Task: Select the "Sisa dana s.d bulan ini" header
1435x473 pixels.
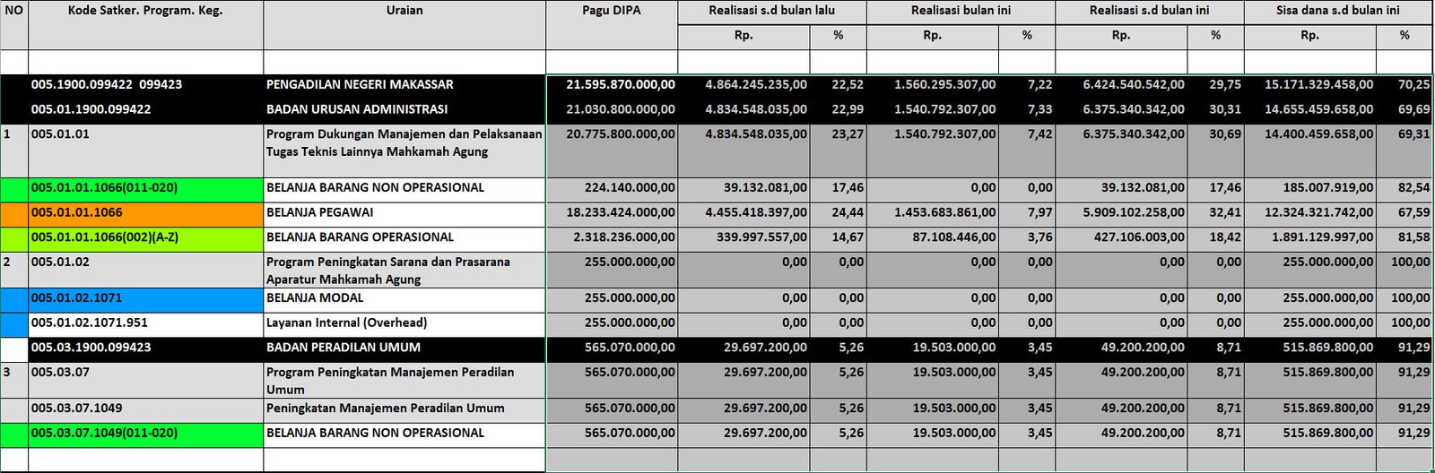Action: point(1337,11)
